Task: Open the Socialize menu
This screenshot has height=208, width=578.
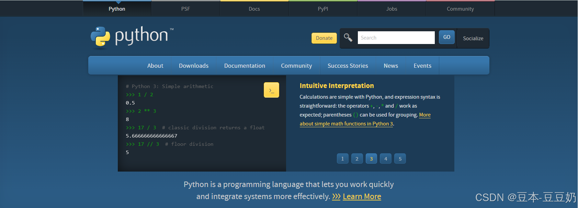Action: click(x=473, y=39)
